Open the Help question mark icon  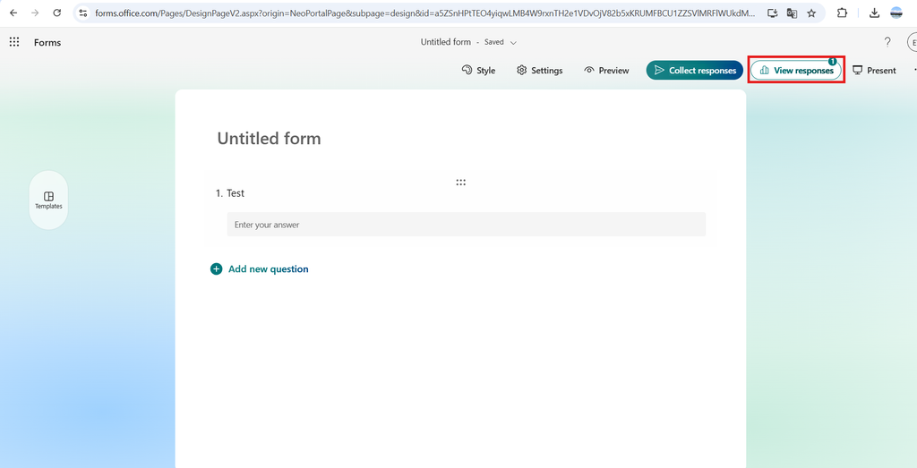coord(887,42)
